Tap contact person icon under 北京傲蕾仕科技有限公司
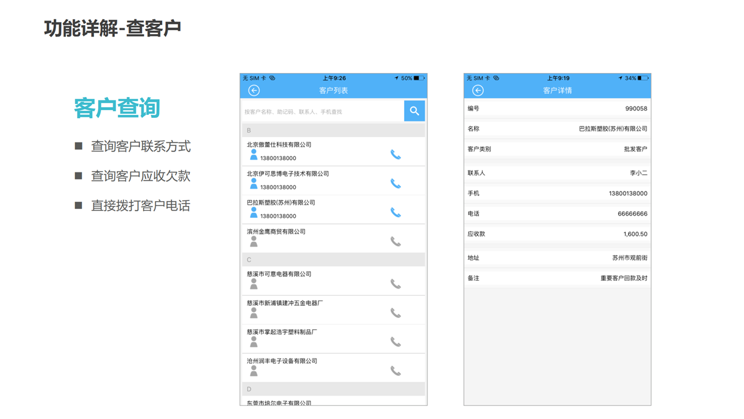 click(x=254, y=155)
